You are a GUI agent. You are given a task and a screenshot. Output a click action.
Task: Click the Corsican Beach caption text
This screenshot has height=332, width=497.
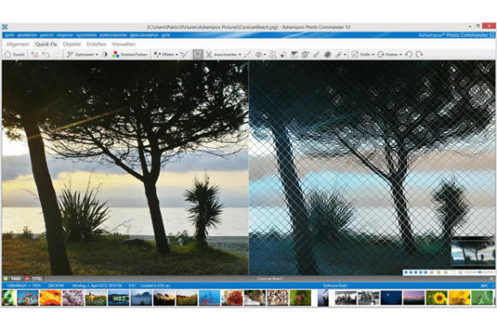270,278
